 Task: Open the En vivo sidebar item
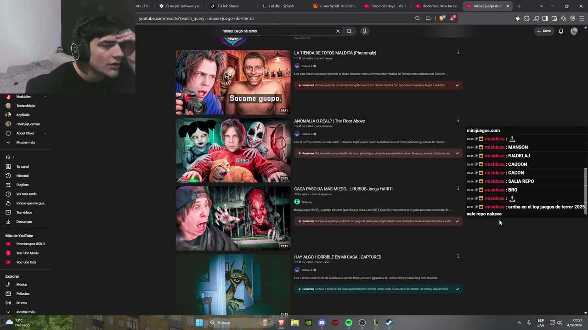(x=26, y=303)
